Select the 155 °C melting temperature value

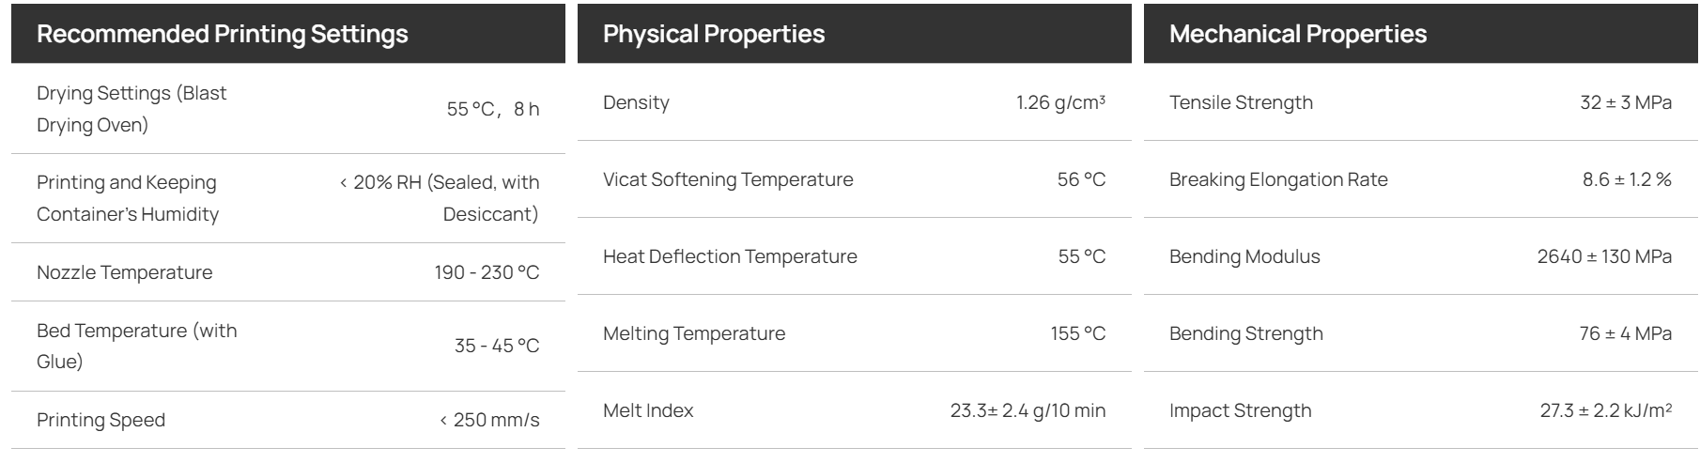coord(1078,333)
